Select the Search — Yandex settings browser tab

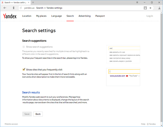click(x=15, y=2)
